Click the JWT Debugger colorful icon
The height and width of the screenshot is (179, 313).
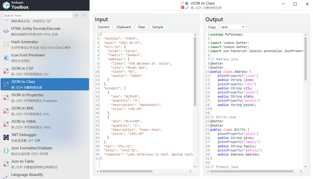[6, 138]
